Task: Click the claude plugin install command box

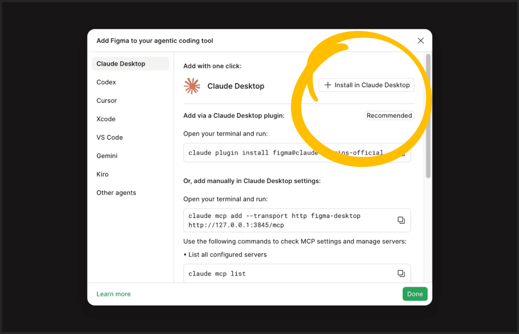Action: [x=297, y=153]
